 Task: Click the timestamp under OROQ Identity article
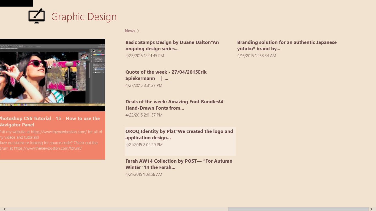(144, 145)
